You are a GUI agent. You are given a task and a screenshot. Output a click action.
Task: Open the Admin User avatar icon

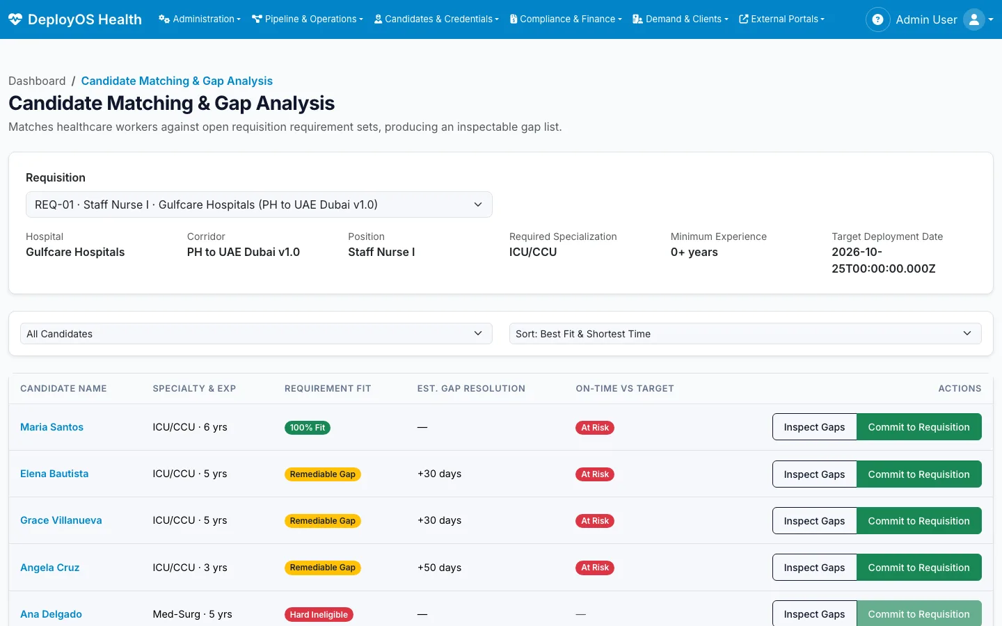[x=974, y=19]
